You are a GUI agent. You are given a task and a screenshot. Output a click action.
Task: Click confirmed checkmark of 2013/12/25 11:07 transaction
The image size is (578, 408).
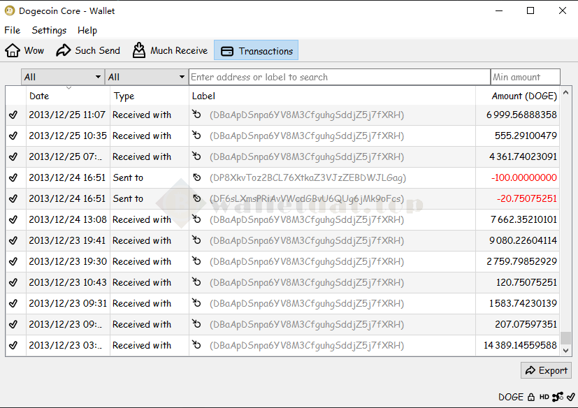click(x=13, y=115)
